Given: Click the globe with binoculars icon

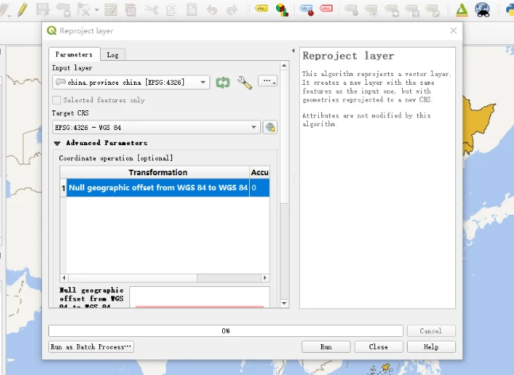Looking at the screenshot, I should coord(482,10).
